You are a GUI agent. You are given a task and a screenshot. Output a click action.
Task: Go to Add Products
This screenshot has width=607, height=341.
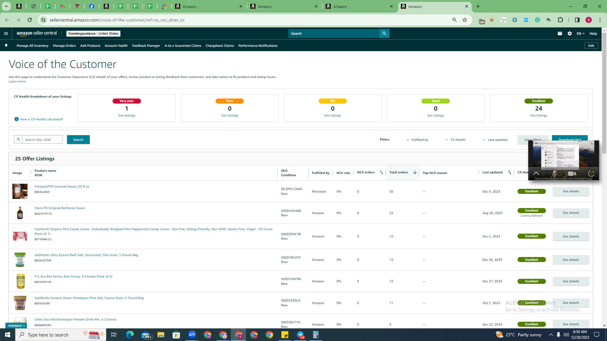click(90, 46)
